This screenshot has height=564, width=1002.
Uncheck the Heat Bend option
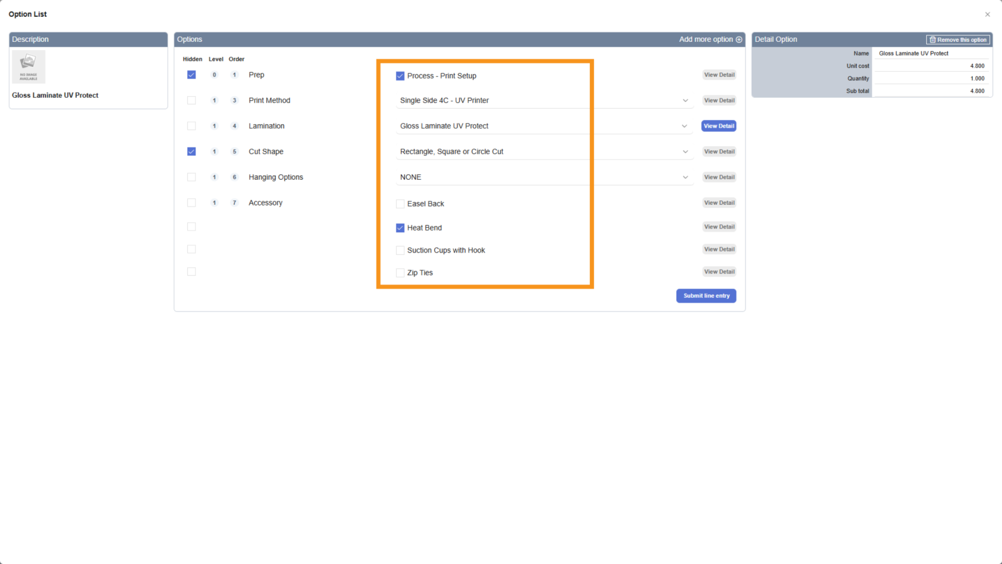pyautogui.click(x=400, y=228)
